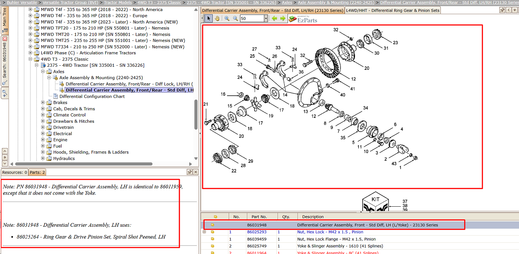Expand the Climate Control folder
519x254 pixels.
pos(43,115)
